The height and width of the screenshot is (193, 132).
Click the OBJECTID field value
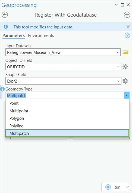16,67
